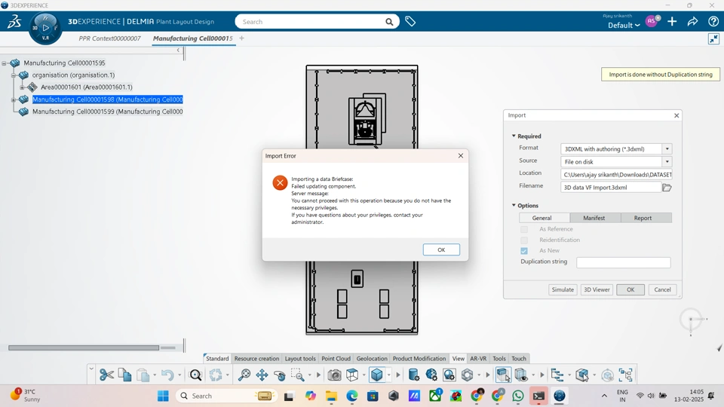Click the Copy icon in bottom toolbar

pos(124,375)
